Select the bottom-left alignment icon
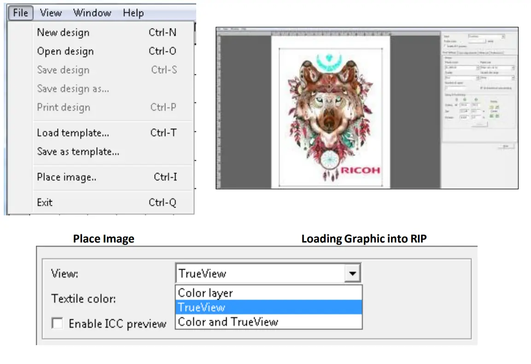The width and height of the screenshot is (531, 364). (491, 116)
